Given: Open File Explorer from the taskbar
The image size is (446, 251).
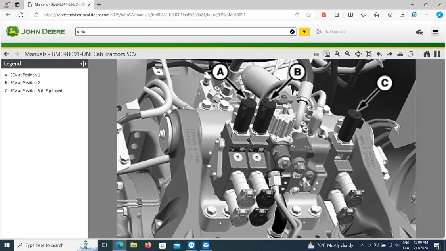Looking at the screenshot, I should click(134, 245).
